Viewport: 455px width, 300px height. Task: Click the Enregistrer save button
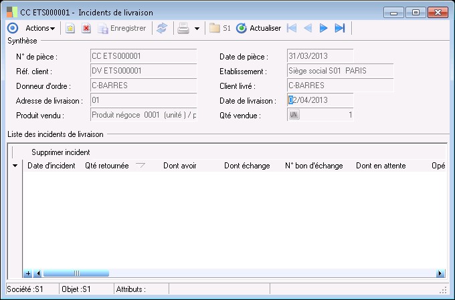click(x=122, y=28)
